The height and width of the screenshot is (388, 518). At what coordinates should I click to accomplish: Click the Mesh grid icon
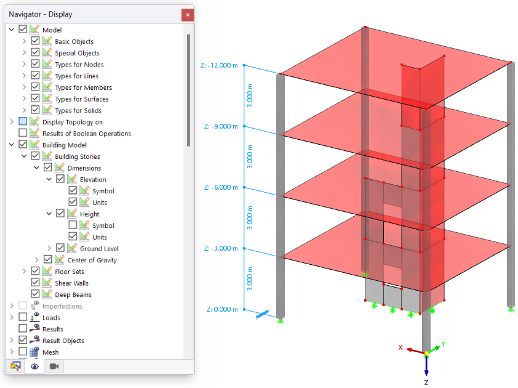34,352
